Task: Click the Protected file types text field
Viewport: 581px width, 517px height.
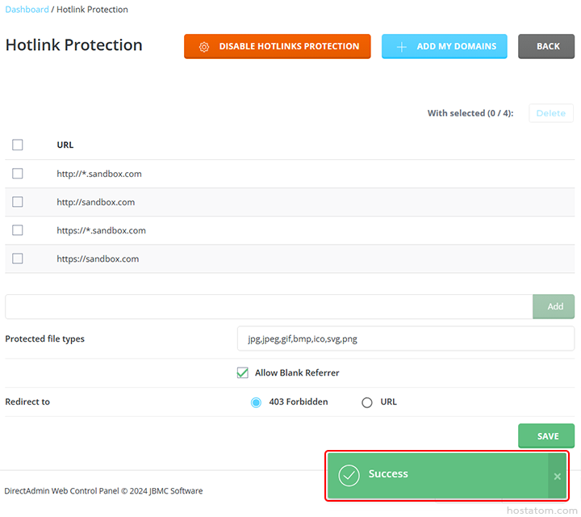Action: pyautogui.click(x=405, y=339)
